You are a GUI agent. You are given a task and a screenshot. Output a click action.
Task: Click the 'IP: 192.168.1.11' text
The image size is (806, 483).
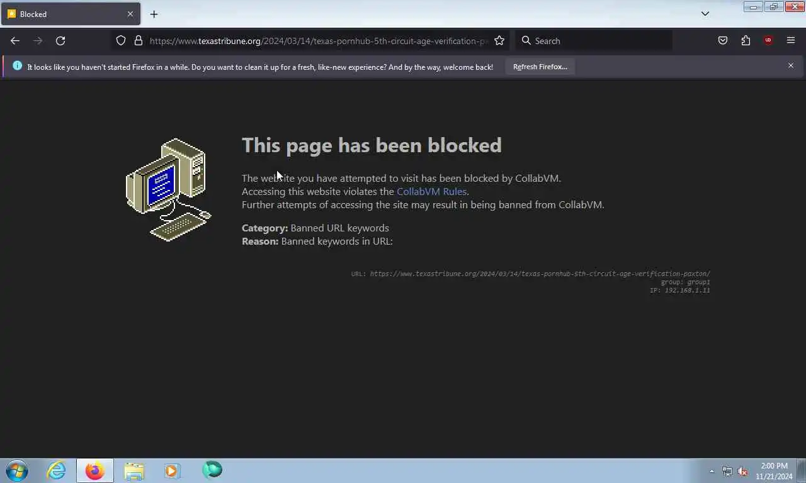point(680,290)
